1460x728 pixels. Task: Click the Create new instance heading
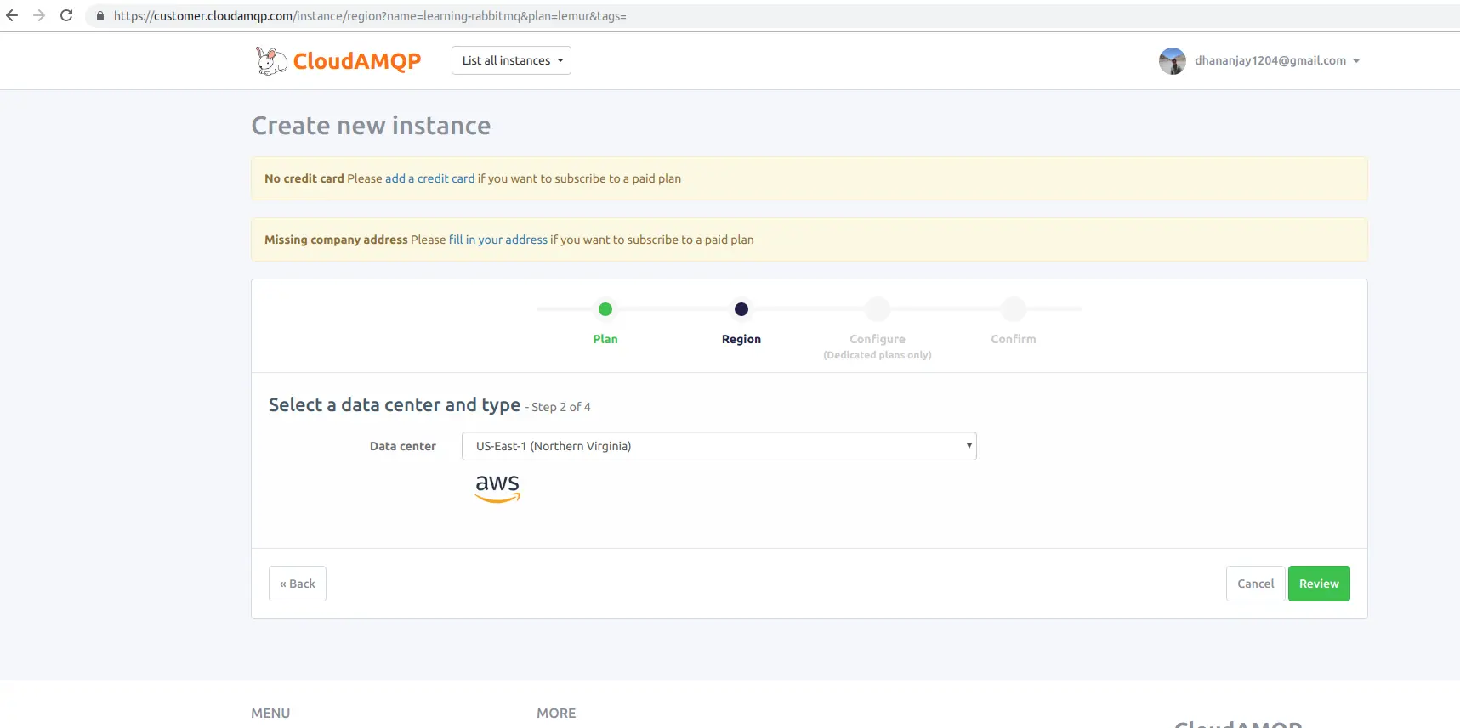click(x=371, y=126)
